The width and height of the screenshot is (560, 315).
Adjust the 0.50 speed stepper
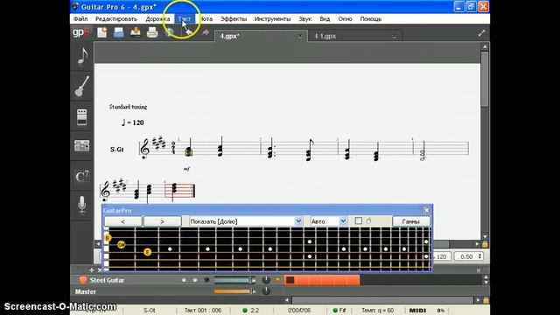480,256
